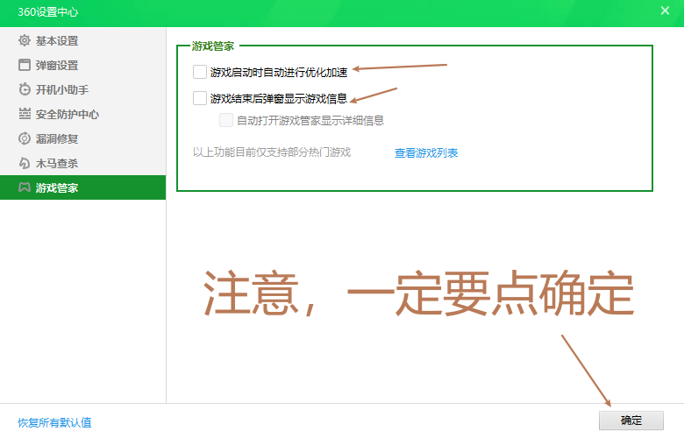The image size is (684, 438).
Task: Toggle 游戏结束后弹窗显示游戏信息 checkbox
Action: click(200, 98)
